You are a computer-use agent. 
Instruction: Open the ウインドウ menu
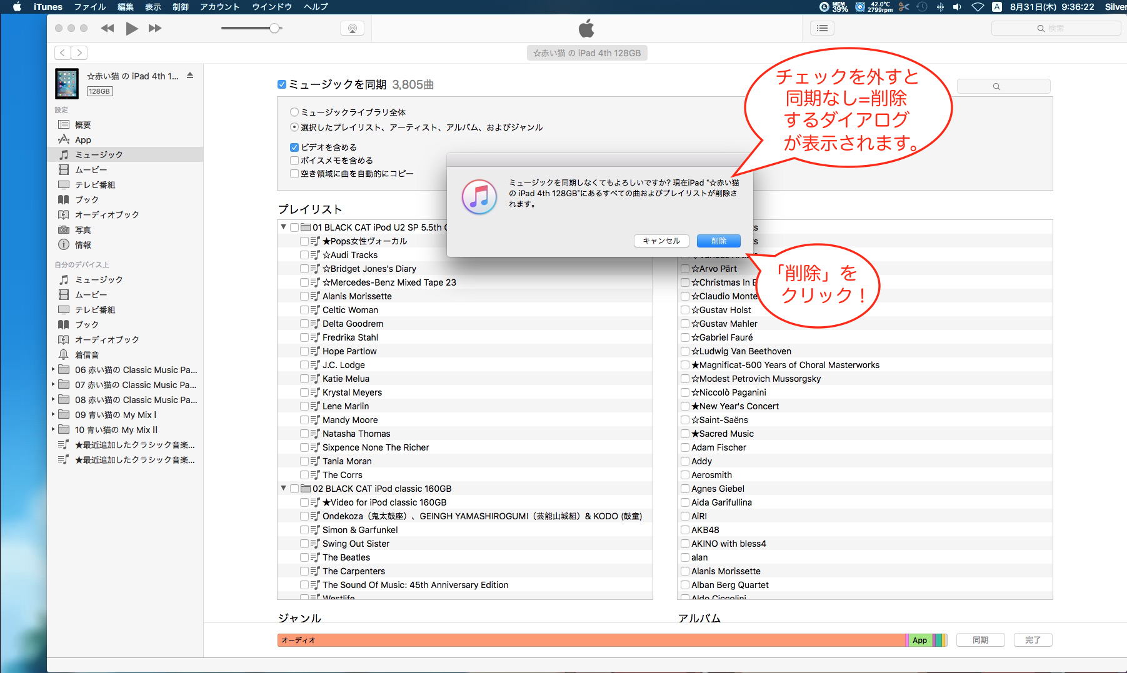pyautogui.click(x=272, y=7)
